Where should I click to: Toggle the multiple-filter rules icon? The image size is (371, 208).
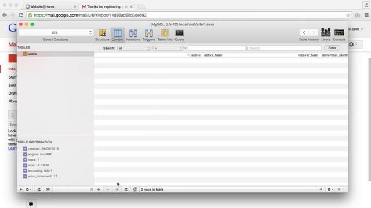coord(135,190)
